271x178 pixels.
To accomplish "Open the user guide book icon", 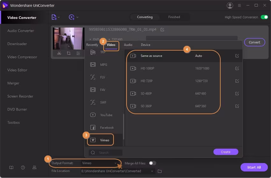I will 11,168.
